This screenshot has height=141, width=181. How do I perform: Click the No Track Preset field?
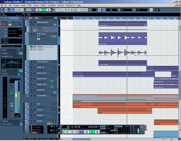coord(12,46)
